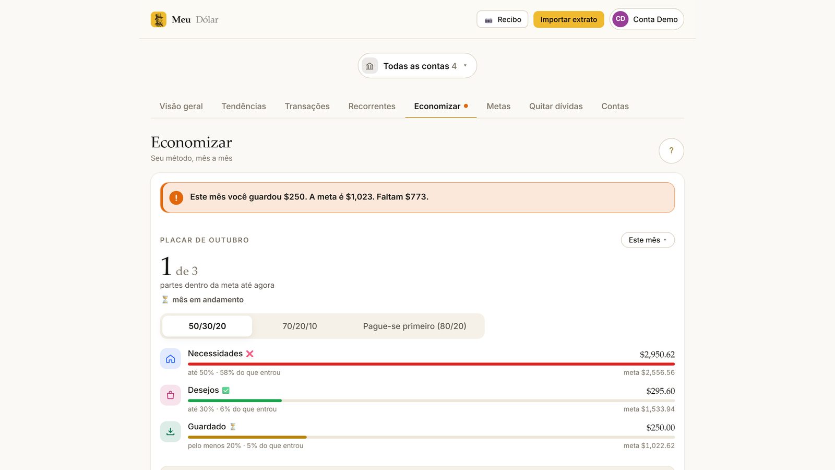Open the Contas tab
Viewport: 835px width, 470px height.
615,106
